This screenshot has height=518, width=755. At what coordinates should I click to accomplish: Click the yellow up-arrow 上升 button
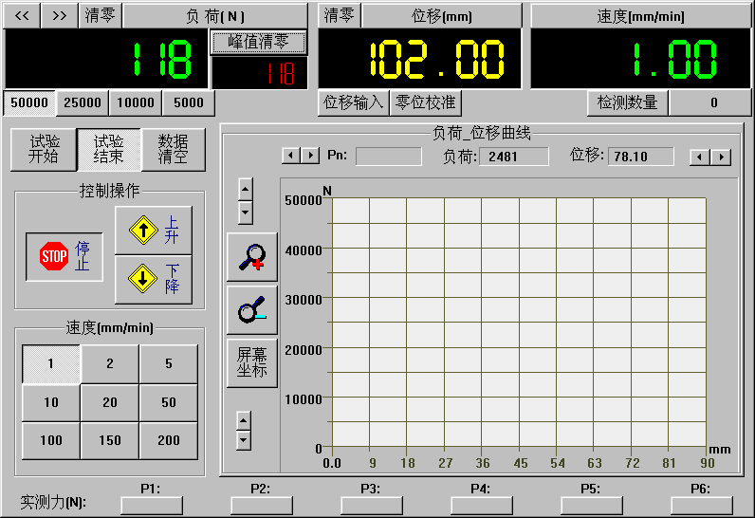click(x=153, y=230)
